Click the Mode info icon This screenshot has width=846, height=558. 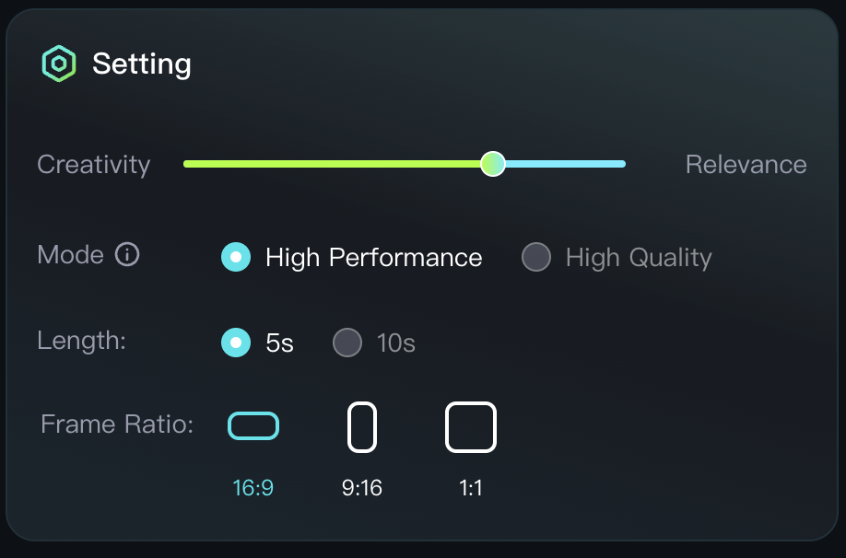coord(127,254)
